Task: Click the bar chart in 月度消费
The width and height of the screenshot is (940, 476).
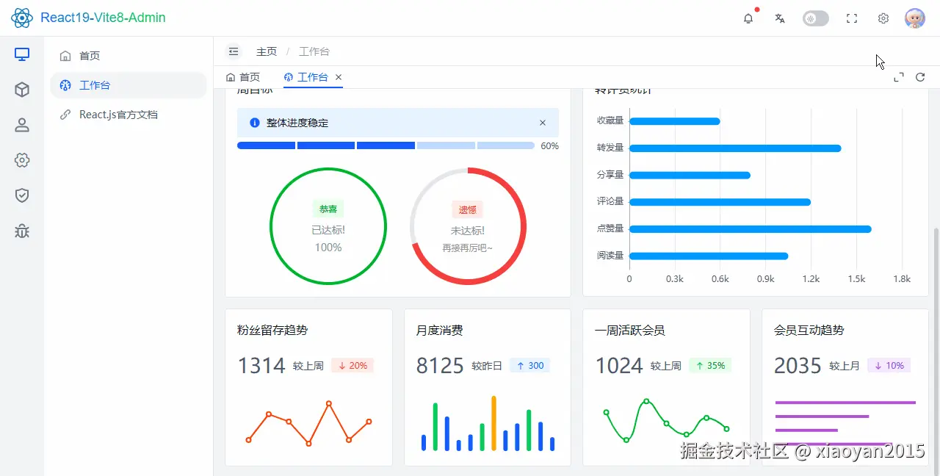Action: click(x=488, y=424)
